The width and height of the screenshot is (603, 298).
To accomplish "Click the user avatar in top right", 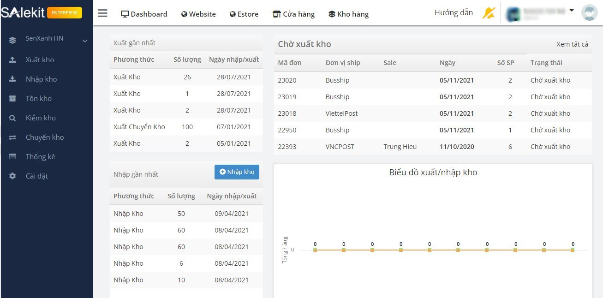I will 589,13.
